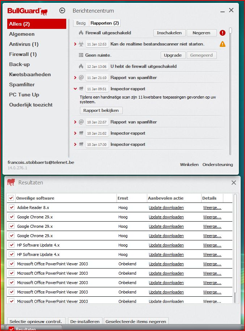Click the bulldog icon in the Resultaten window title
Viewport: 245px width, 331px height.
[11, 182]
